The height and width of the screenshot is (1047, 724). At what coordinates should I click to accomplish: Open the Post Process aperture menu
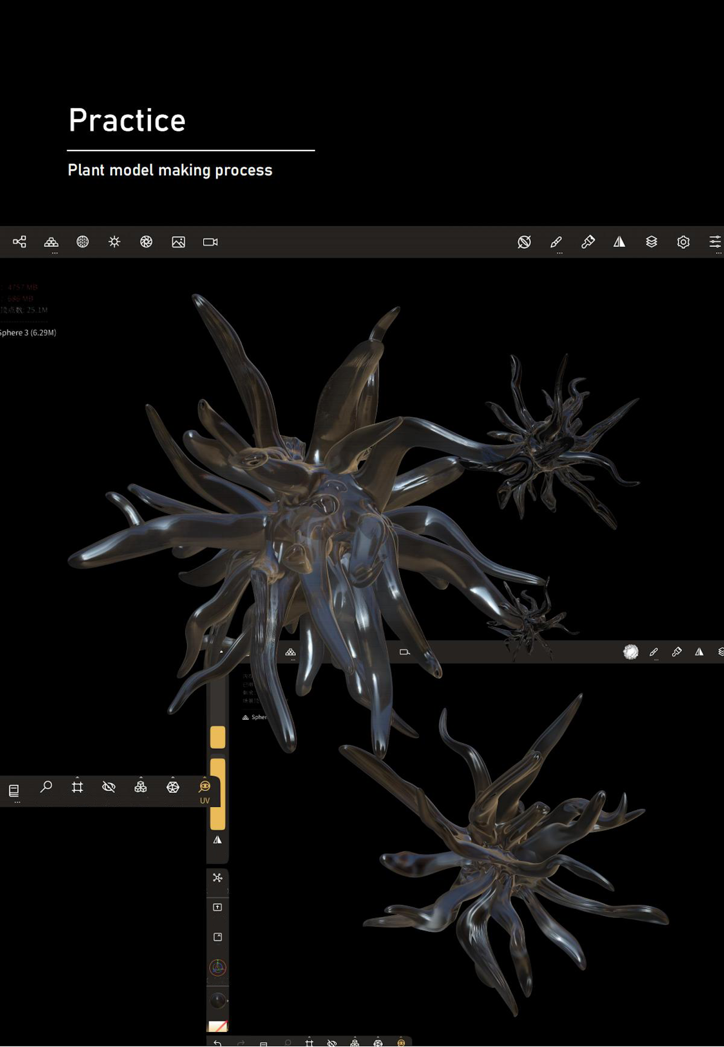point(146,241)
